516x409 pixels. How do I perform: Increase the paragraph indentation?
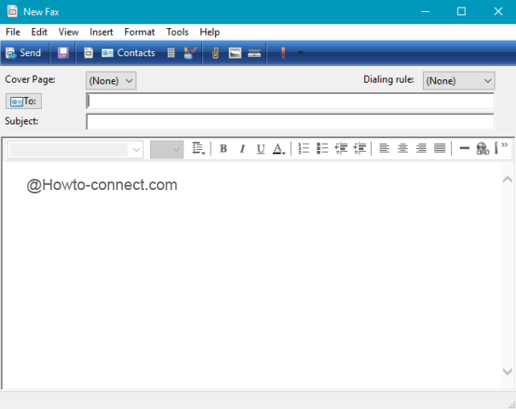pyautogui.click(x=360, y=148)
